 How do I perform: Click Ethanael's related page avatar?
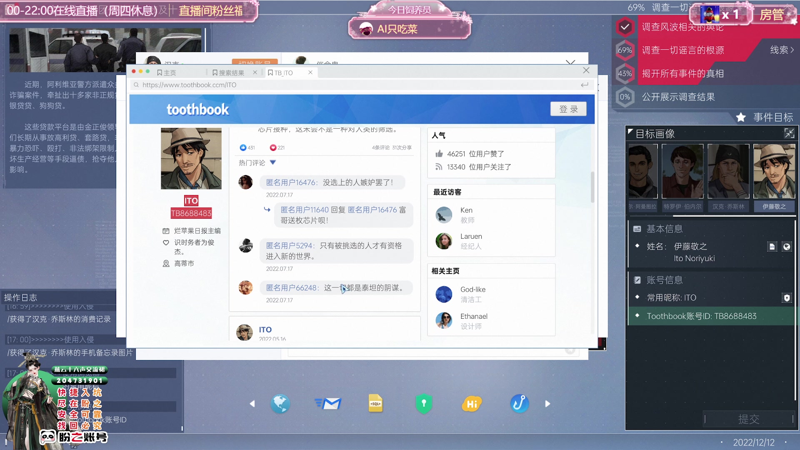(444, 321)
